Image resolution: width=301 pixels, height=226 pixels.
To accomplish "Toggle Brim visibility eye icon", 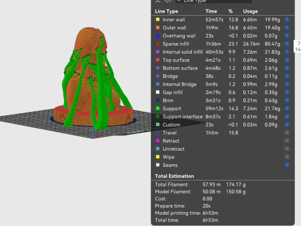I will pos(287,101).
